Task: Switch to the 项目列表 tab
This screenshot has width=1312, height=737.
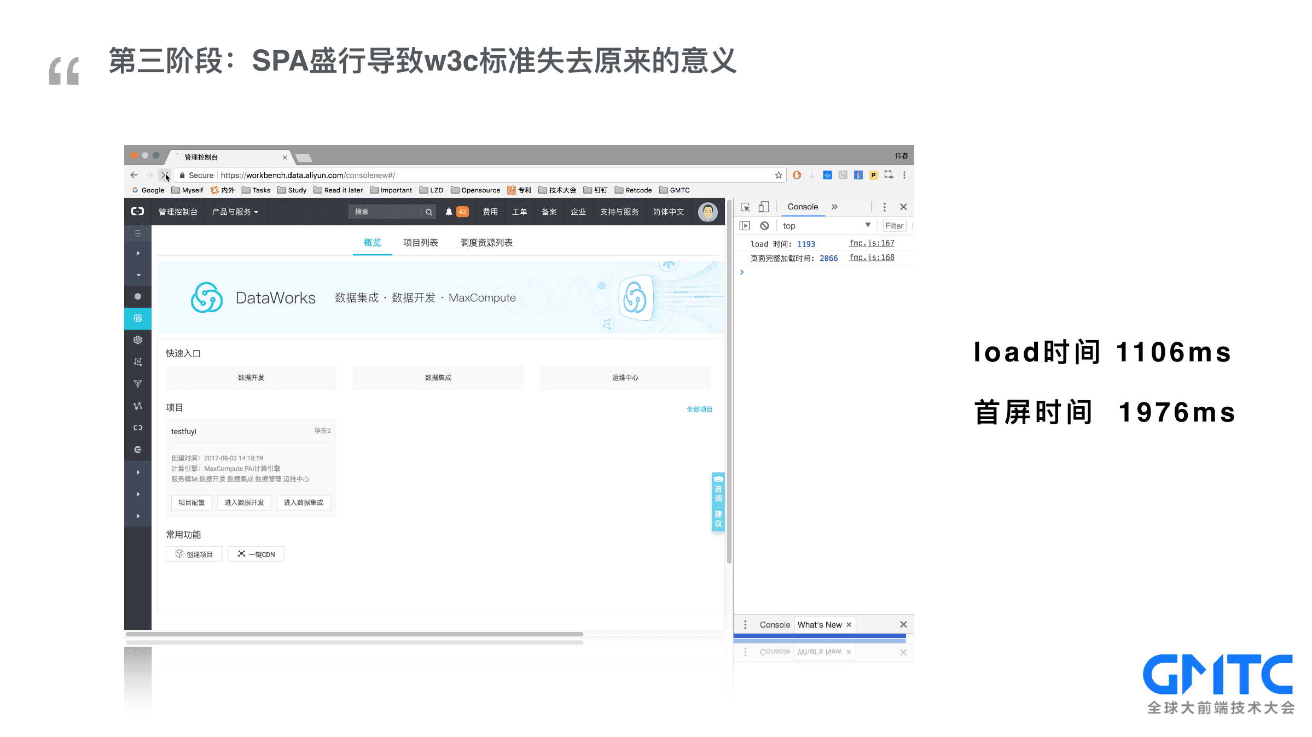Action: coord(420,243)
